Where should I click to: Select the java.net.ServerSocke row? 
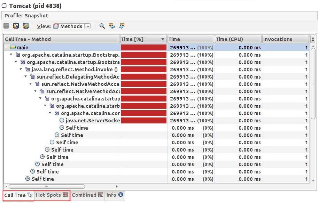point(157,121)
